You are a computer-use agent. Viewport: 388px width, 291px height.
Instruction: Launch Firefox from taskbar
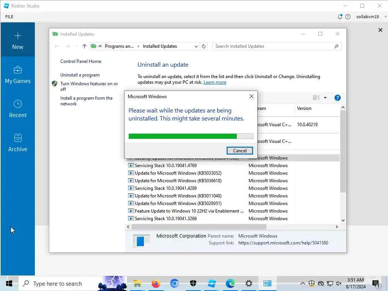tap(156, 283)
